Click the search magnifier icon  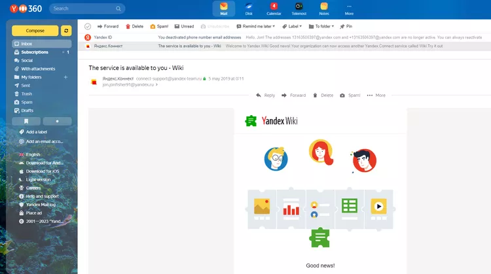pyautogui.click(x=118, y=9)
